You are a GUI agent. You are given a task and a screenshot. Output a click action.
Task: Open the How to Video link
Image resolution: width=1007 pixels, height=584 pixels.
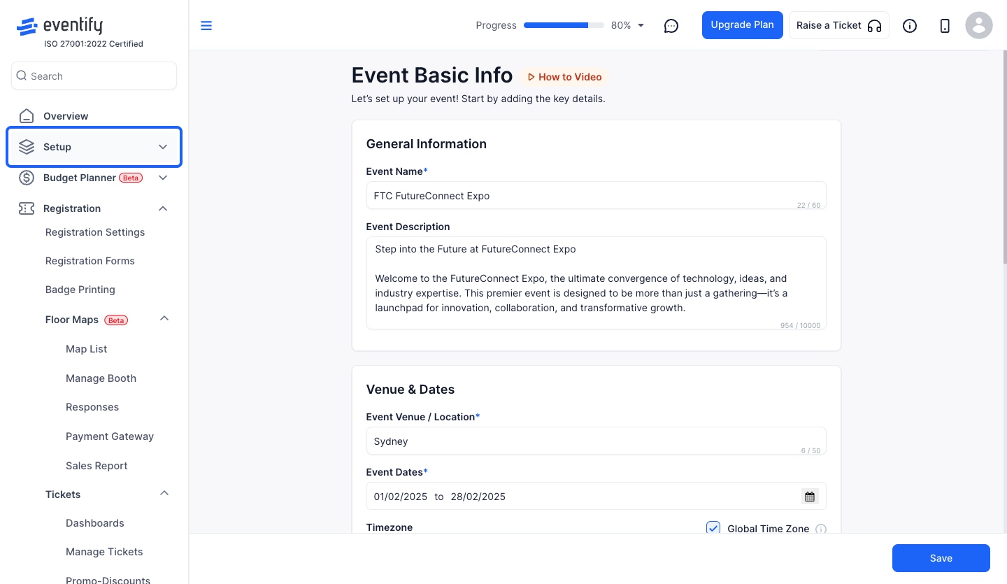(x=564, y=77)
